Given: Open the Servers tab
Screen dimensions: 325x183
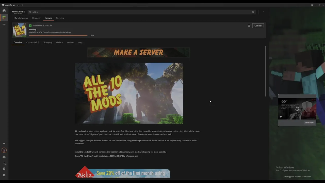Looking at the screenshot, I should click(x=60, y=18).
